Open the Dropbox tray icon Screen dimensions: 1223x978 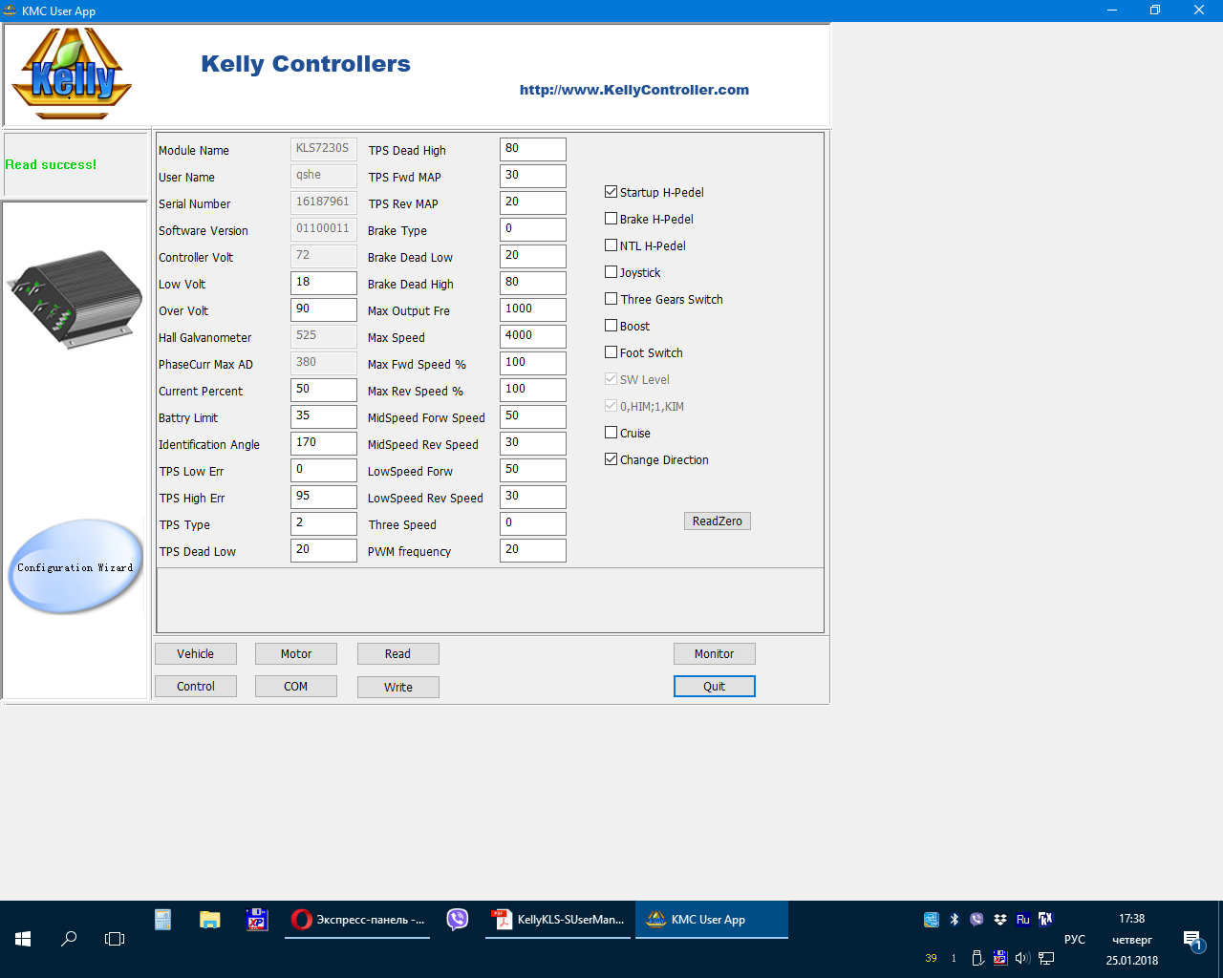(x=1000, y=920)
